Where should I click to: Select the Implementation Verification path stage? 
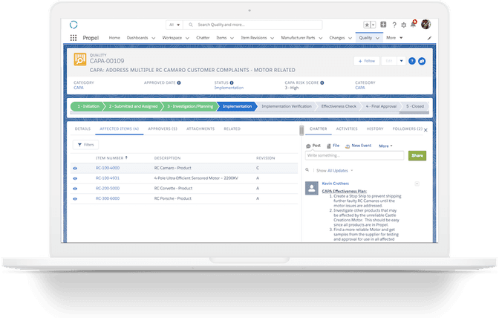287,106
